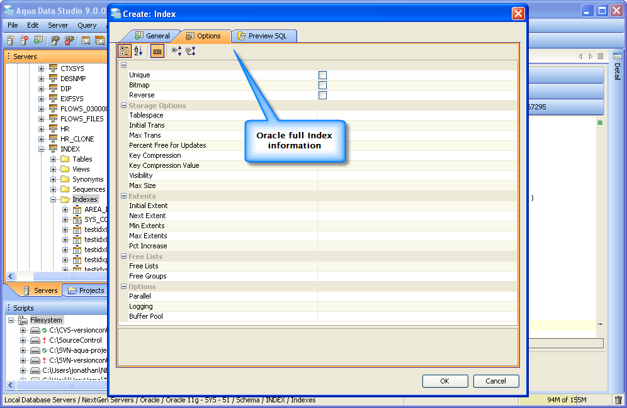Image resolution: width=627 pixels, height=408 pixels.
Task: Open the File menu
Action: coord(13,25)
